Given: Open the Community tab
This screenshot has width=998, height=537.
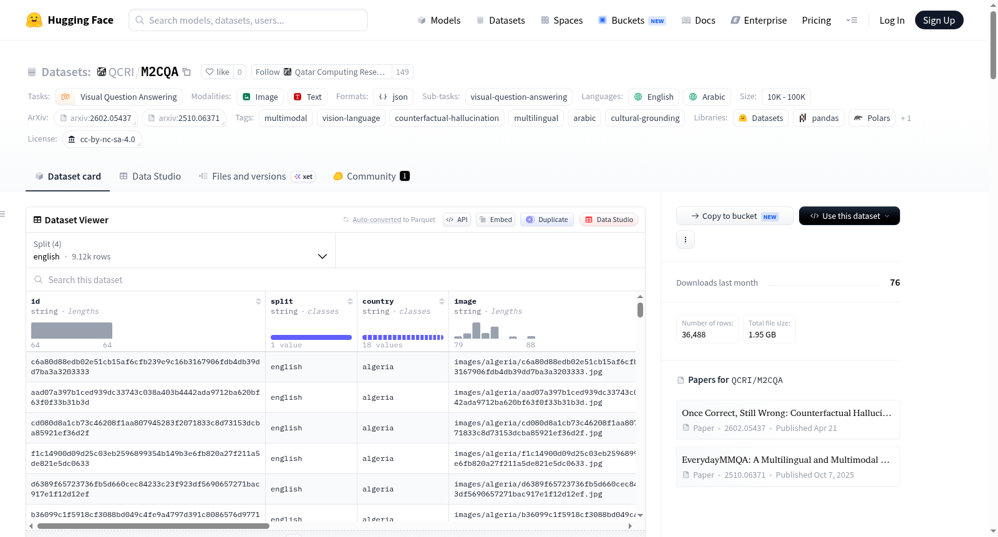Looking at the screenshot, I should coord(371,177).
